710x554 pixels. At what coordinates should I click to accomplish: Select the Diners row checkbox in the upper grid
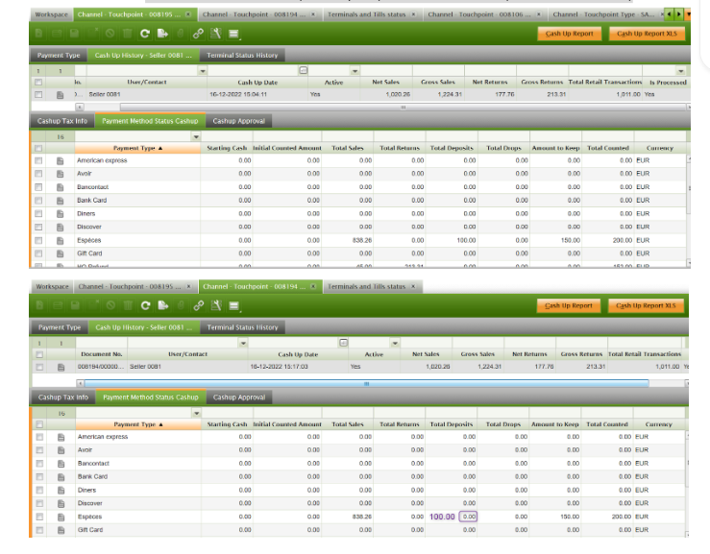(x=38, y=213)
